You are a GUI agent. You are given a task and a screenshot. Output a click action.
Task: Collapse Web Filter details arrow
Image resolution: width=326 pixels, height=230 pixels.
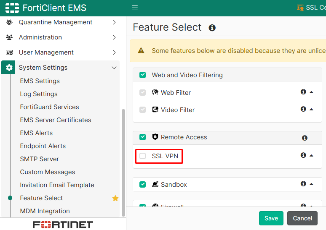pyautogui.click(x=311, y=92)
